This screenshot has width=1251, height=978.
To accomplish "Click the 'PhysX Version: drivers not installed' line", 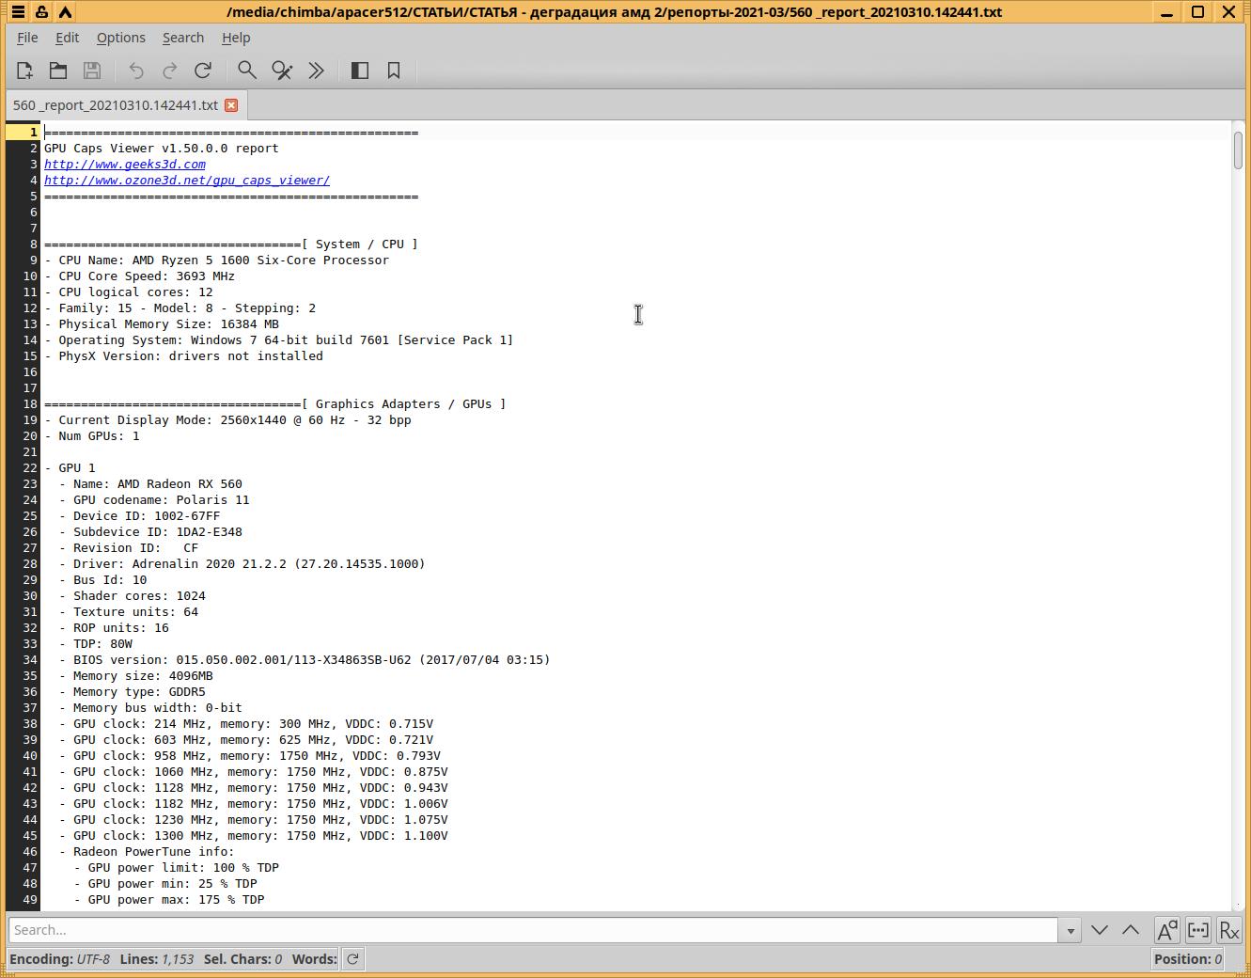I will coord(183,356).
